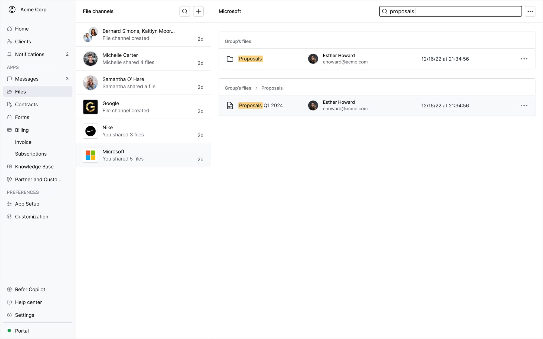
Task: Open options for Proposals Q1 2024 file
Action: click(x=524, y=105)
